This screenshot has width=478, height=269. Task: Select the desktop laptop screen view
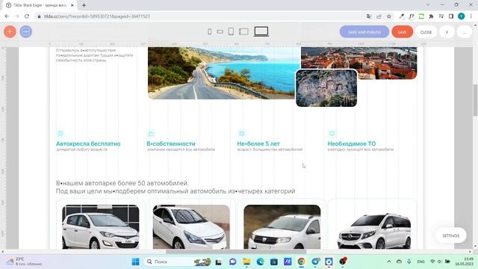(x=261, y=31)
